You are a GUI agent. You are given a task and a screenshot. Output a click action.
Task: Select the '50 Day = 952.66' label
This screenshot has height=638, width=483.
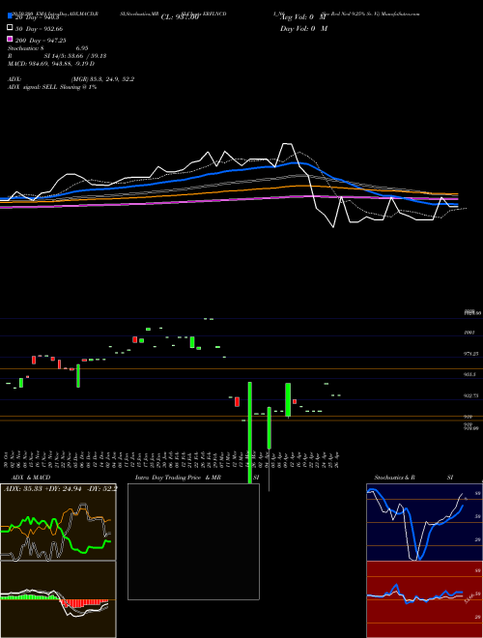40,28
